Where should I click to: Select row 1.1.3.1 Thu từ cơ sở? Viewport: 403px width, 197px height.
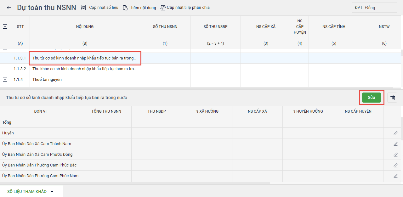[x=84, y=58]
